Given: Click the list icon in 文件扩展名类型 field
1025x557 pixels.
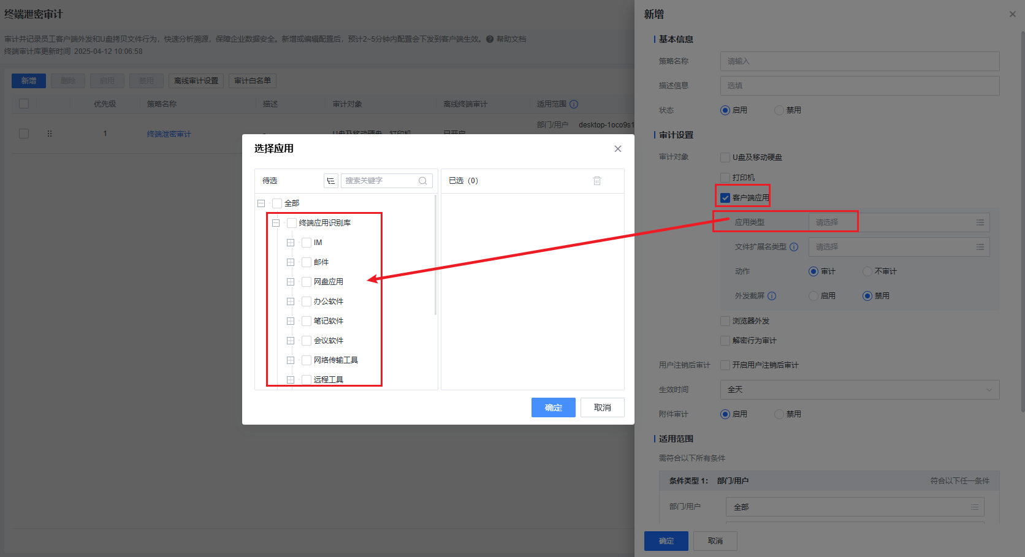Looking at the screenshot, I should (980, 247).
